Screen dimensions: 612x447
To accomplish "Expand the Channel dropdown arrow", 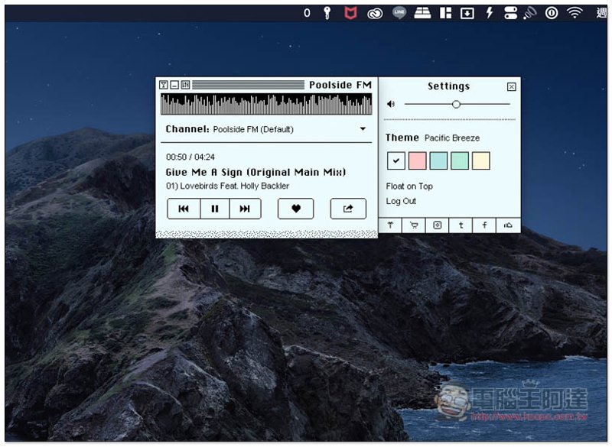I will pos(363,129).
